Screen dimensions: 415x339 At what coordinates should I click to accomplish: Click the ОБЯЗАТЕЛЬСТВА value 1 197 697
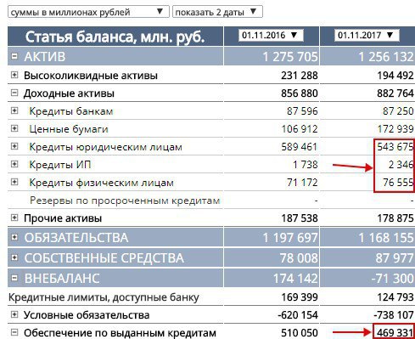tap(290, 238)
